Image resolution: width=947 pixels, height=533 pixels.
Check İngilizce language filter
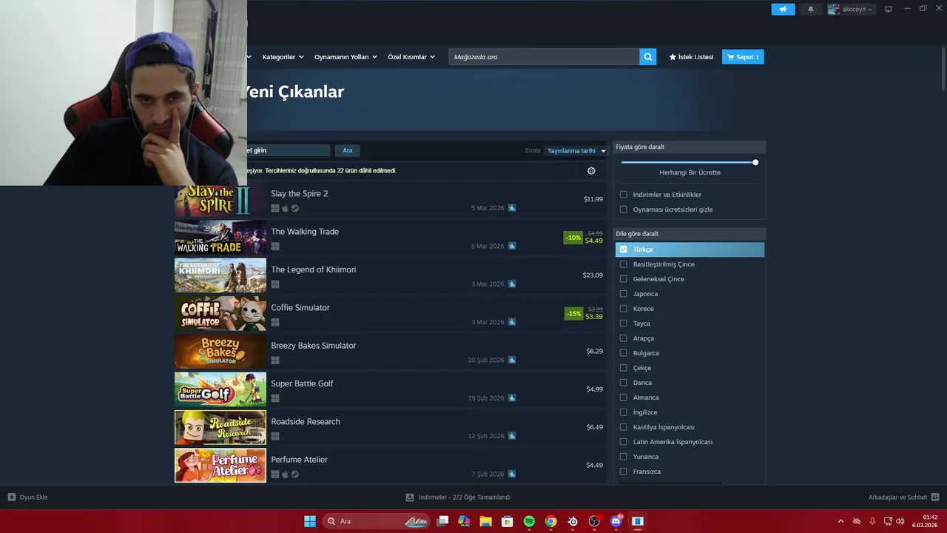click(x=623, y=412)
